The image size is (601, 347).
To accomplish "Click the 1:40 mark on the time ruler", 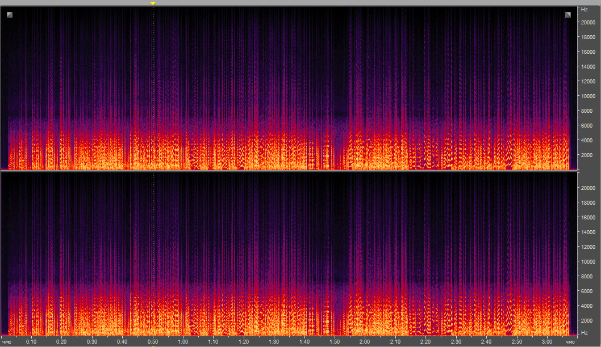I will click(304, 342).
